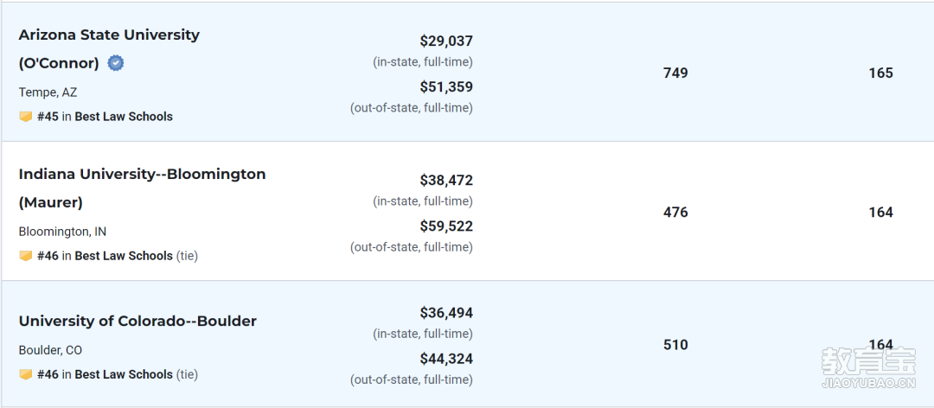This screenshot has height=408, width=934.
Task: Click enrollment value 749
Action: coord(675,73)
